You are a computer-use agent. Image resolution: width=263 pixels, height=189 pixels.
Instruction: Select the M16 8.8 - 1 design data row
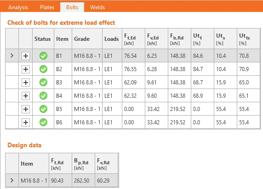(x=62, y=180)
